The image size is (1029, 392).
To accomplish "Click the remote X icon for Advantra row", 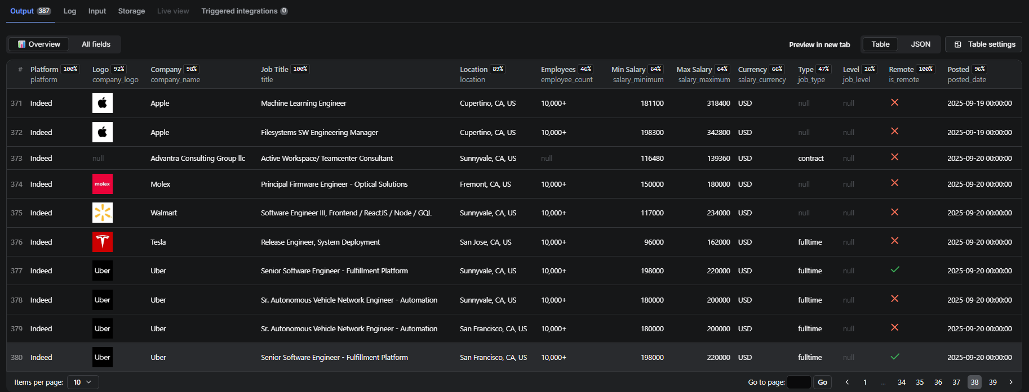I will tap(894, 157).
